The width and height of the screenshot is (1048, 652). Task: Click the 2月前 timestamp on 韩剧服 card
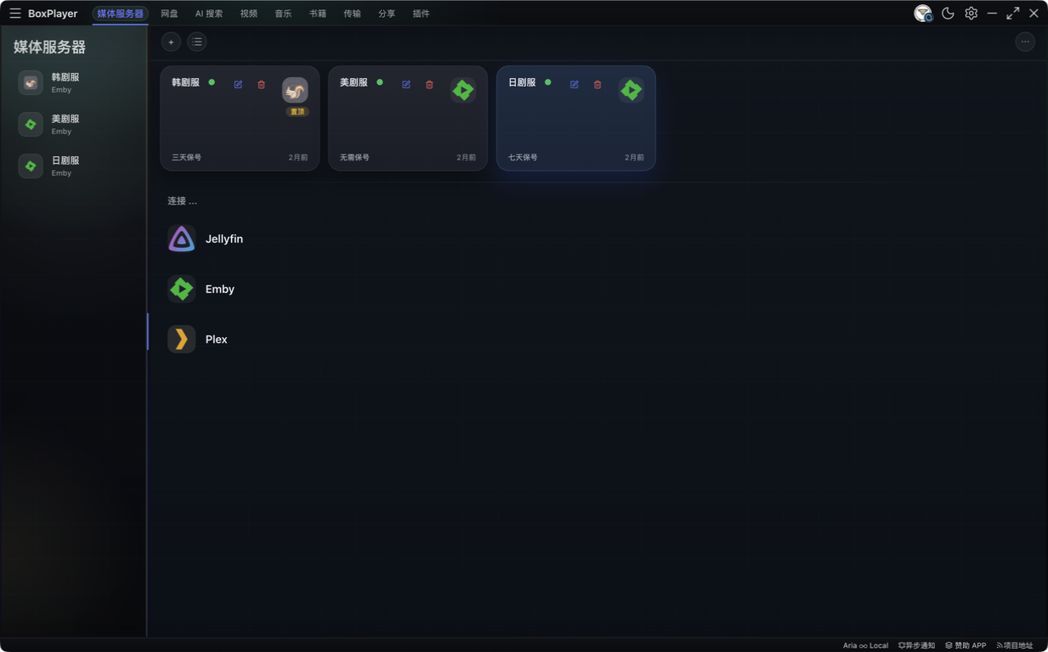click(298, 157)
